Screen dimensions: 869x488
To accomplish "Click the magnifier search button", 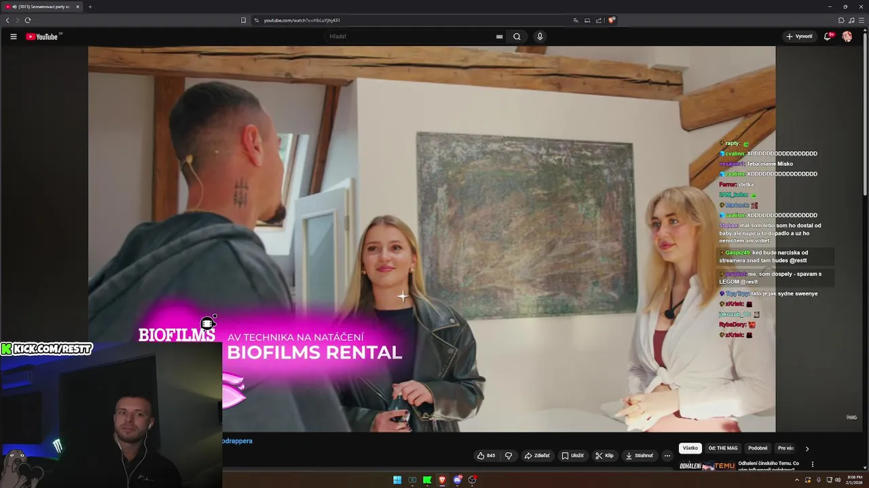I will (x=517, y=37).
